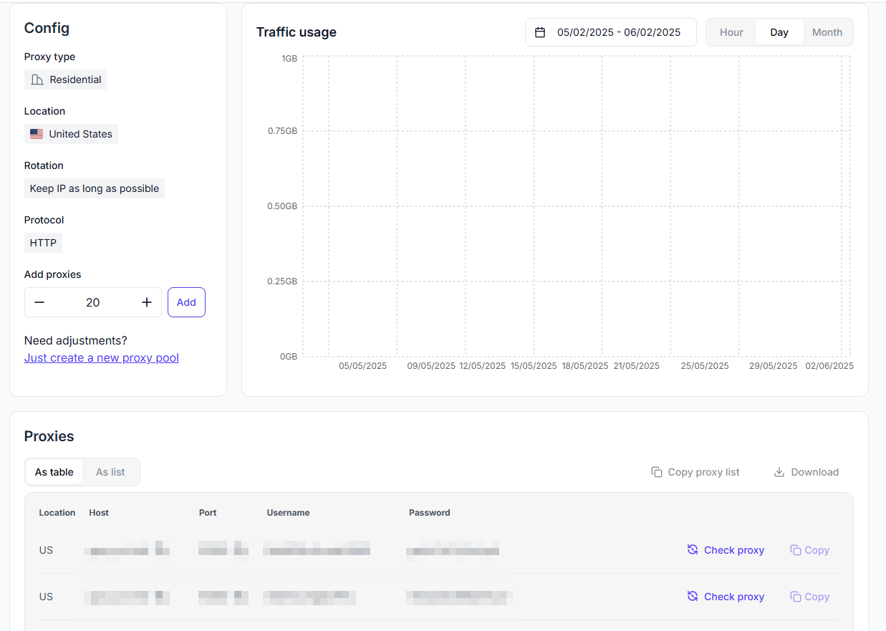This screenshot has width=886, height=631.
Task: Click the 0.25GB axis label
Action: coord(282,281)
